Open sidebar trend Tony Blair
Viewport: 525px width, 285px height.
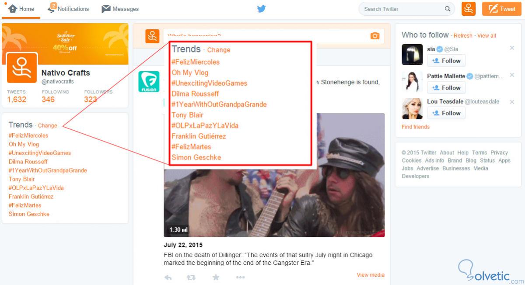coord(21,179)
